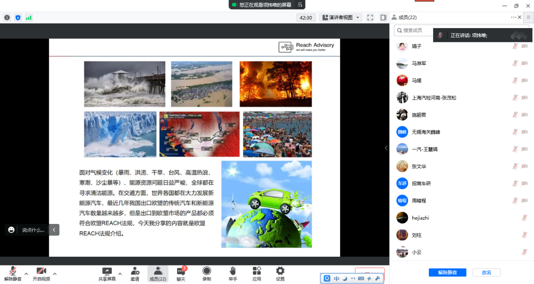Click the green network signal icon
The height and width of the screenshot is (284, 534).
tap(29, 18)
